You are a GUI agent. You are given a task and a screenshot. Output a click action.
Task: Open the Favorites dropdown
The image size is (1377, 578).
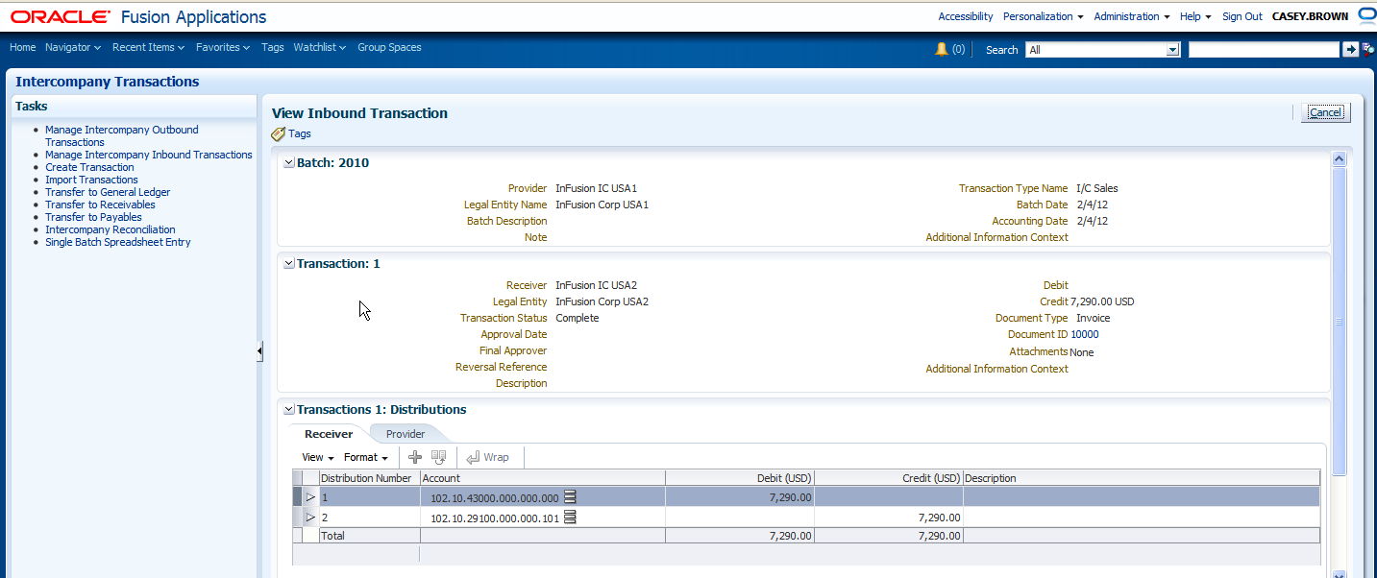click(x=223, y=47)
